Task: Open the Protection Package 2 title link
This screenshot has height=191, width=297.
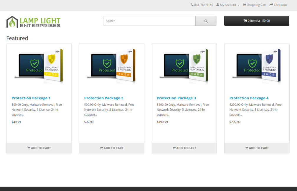Action: point(104,98)
